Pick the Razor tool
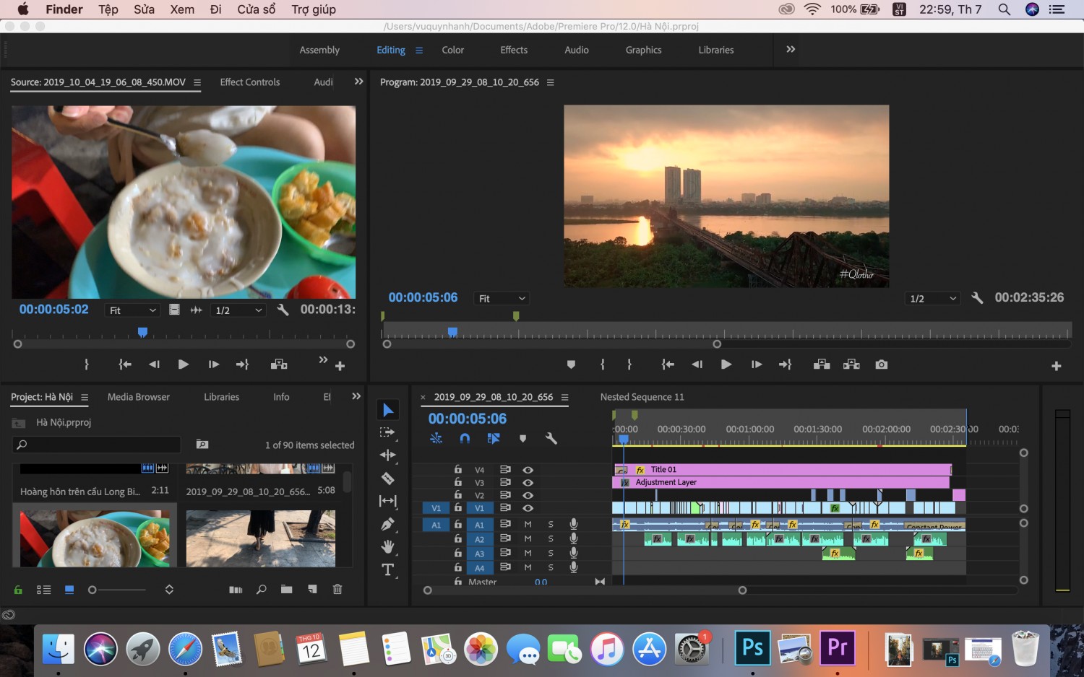The height and width of the screenshot is (677, 1084). pyautogui.click(x=387, y=478)
